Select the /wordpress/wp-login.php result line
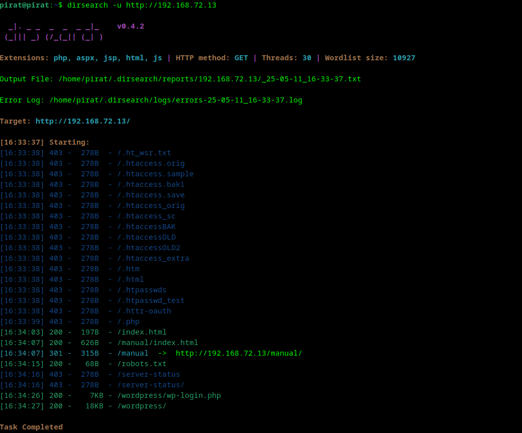Viewport: 522px width, 433px height. tap(169, 395)
